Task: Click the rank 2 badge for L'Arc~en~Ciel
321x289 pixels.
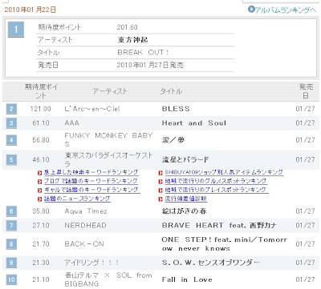Action: [11, 109]
